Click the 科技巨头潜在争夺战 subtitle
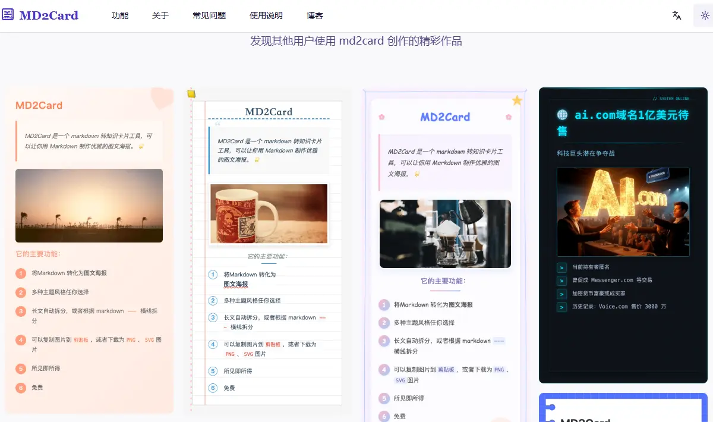The width and height of the screenshot is (713, 422). [586, 153]
